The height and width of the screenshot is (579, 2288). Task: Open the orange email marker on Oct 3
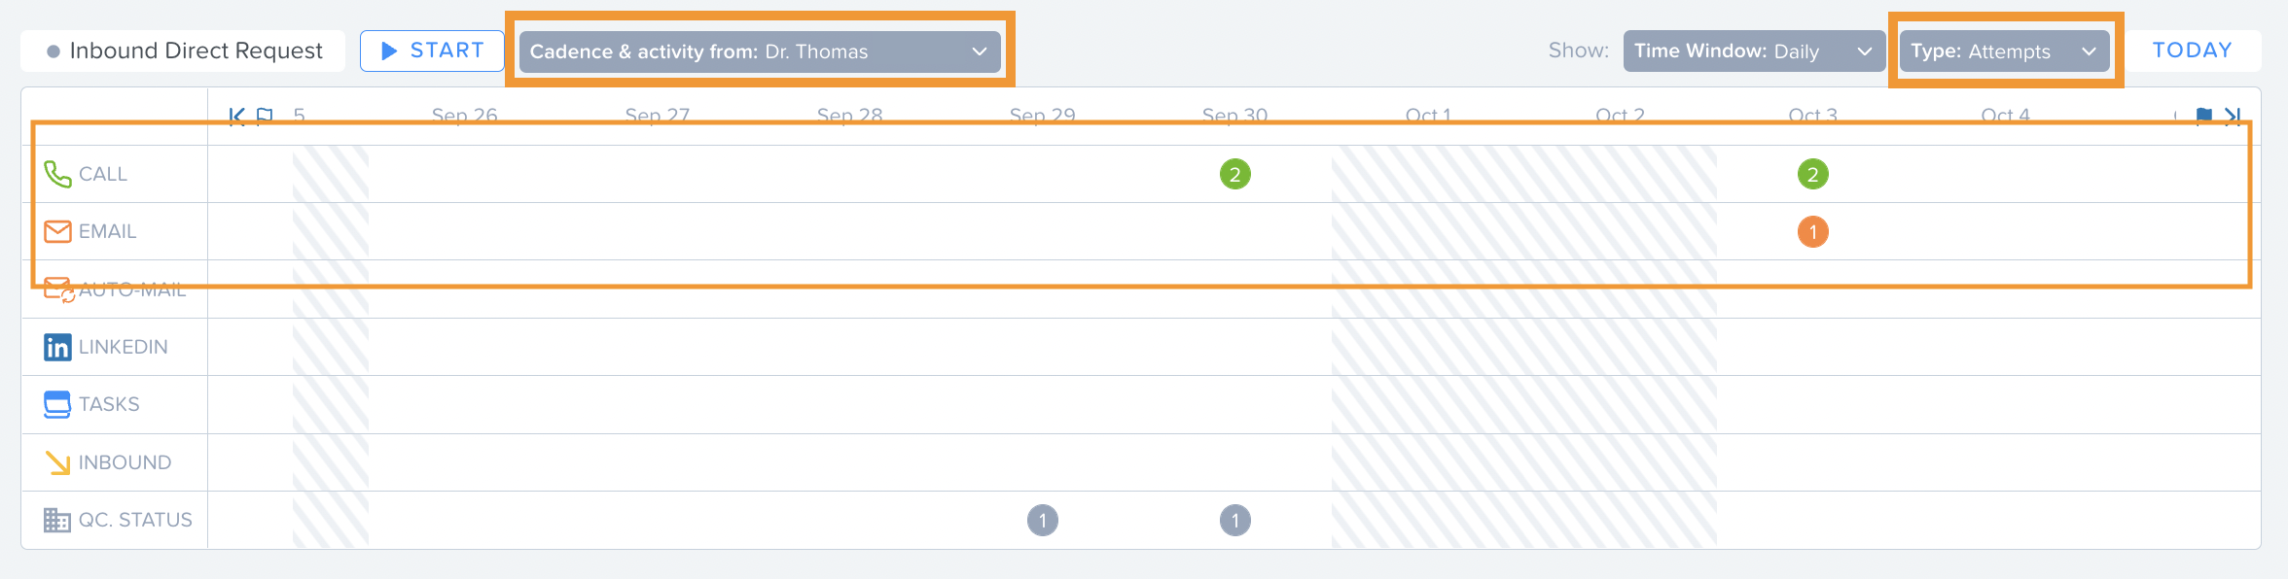click(x=1813, y=231)
